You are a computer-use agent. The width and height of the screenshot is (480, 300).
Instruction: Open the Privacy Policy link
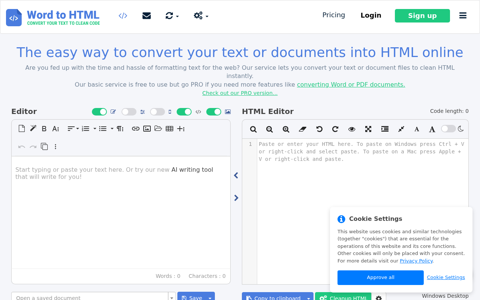416,261
